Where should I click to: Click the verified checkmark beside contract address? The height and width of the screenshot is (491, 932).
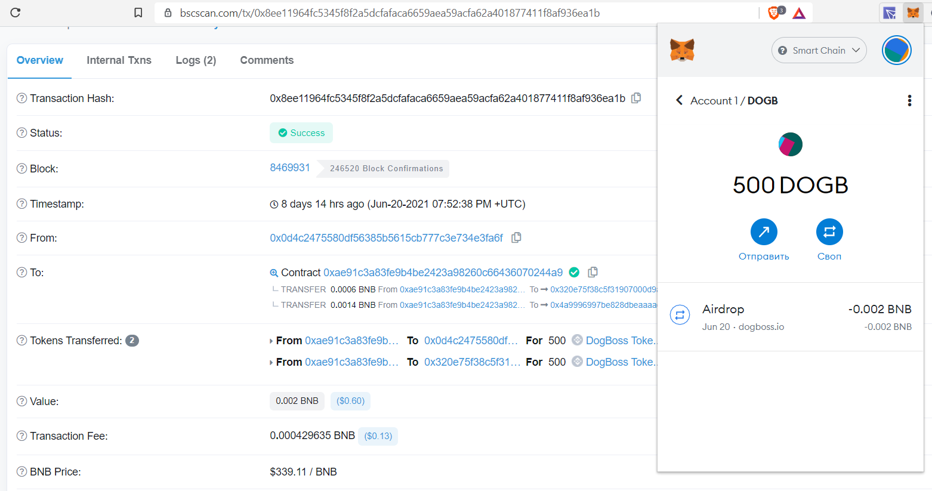click(574, 272)
